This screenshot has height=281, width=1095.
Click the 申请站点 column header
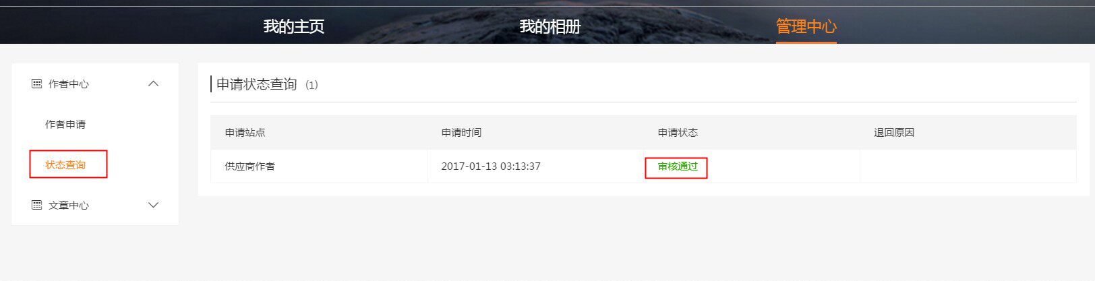245,133
